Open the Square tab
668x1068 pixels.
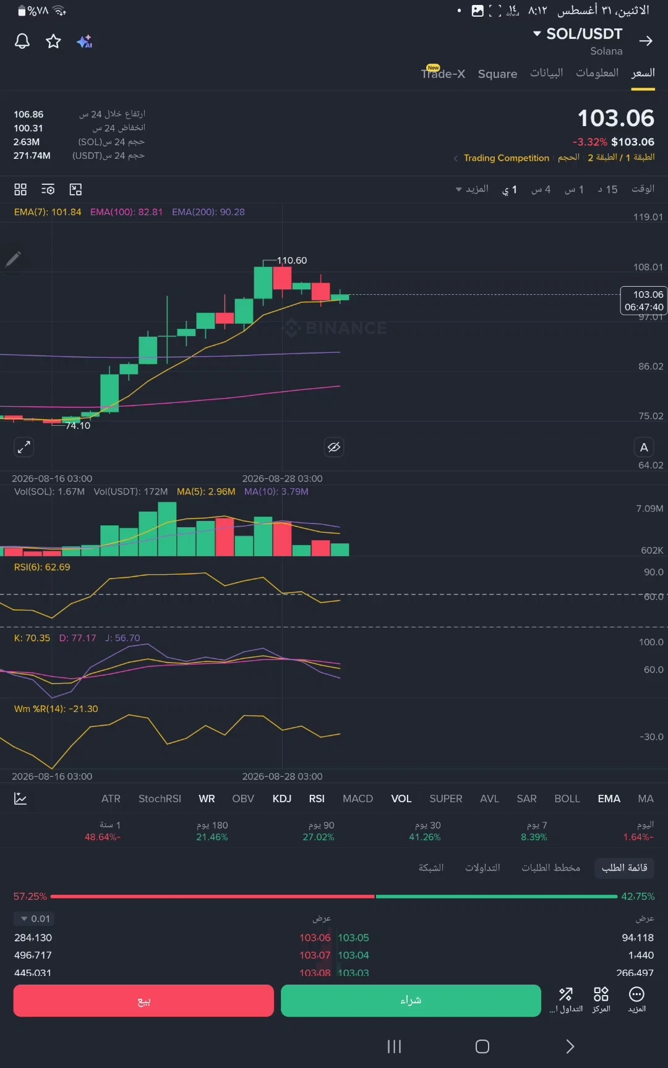click(x=497, y=74)
